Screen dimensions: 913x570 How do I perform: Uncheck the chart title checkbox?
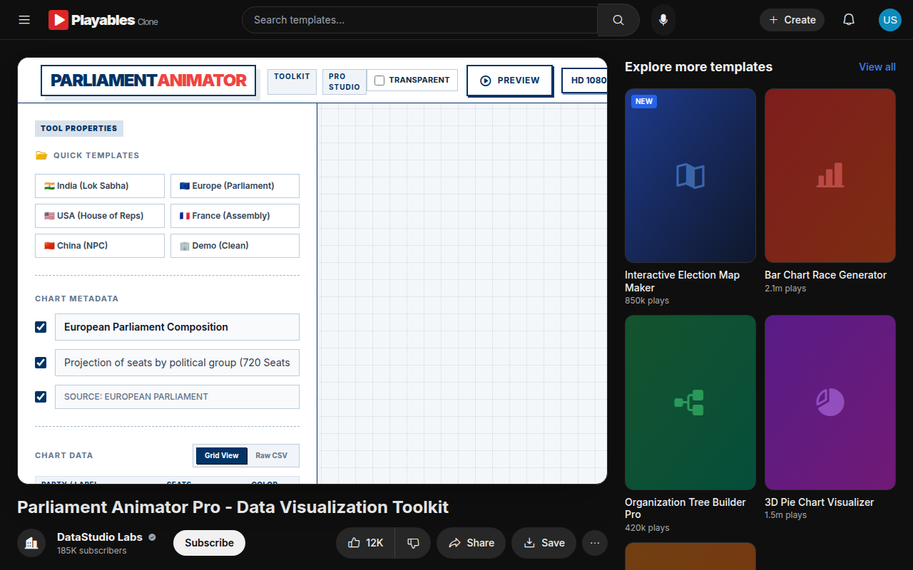tap(41, 327)
